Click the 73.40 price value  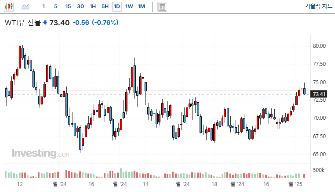coord(59,23)
